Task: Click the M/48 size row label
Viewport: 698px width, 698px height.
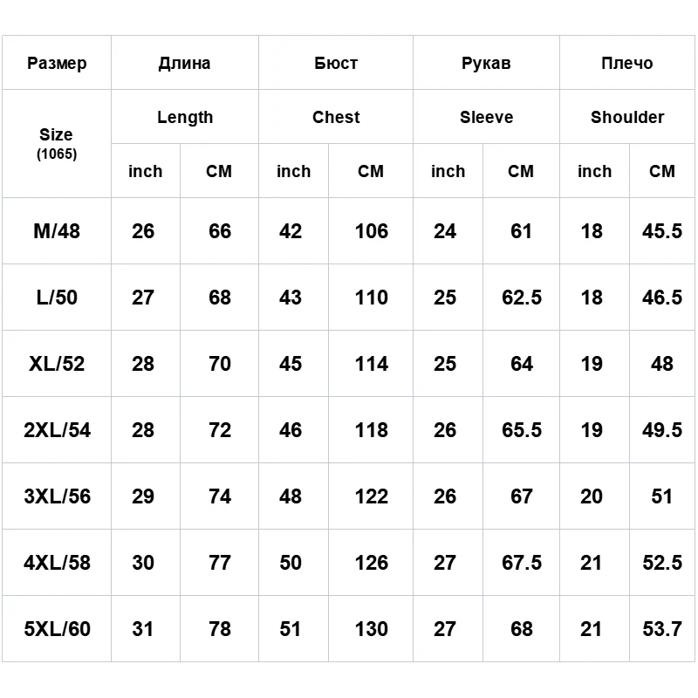Action: pyautogui.click(x=57, y=231)
